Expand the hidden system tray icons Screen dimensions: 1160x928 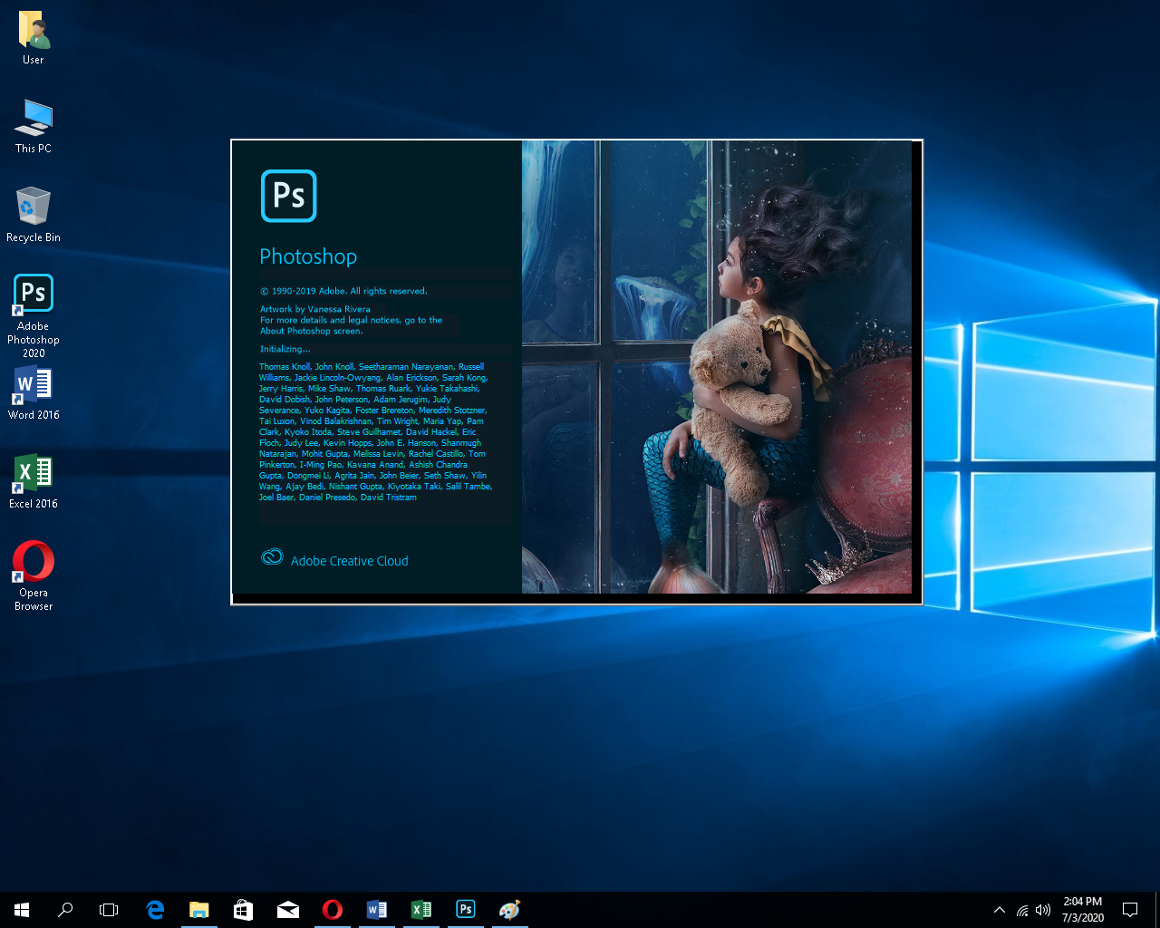[1000, 910]
